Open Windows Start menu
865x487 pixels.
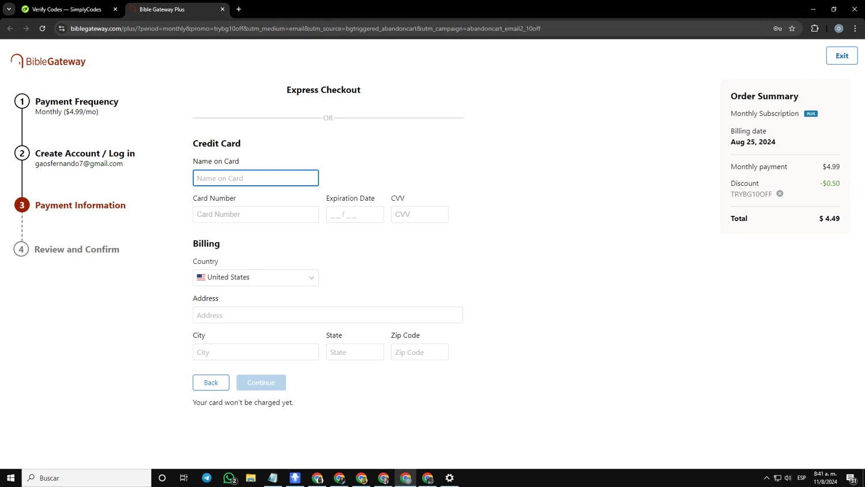[x=10, y=478]
